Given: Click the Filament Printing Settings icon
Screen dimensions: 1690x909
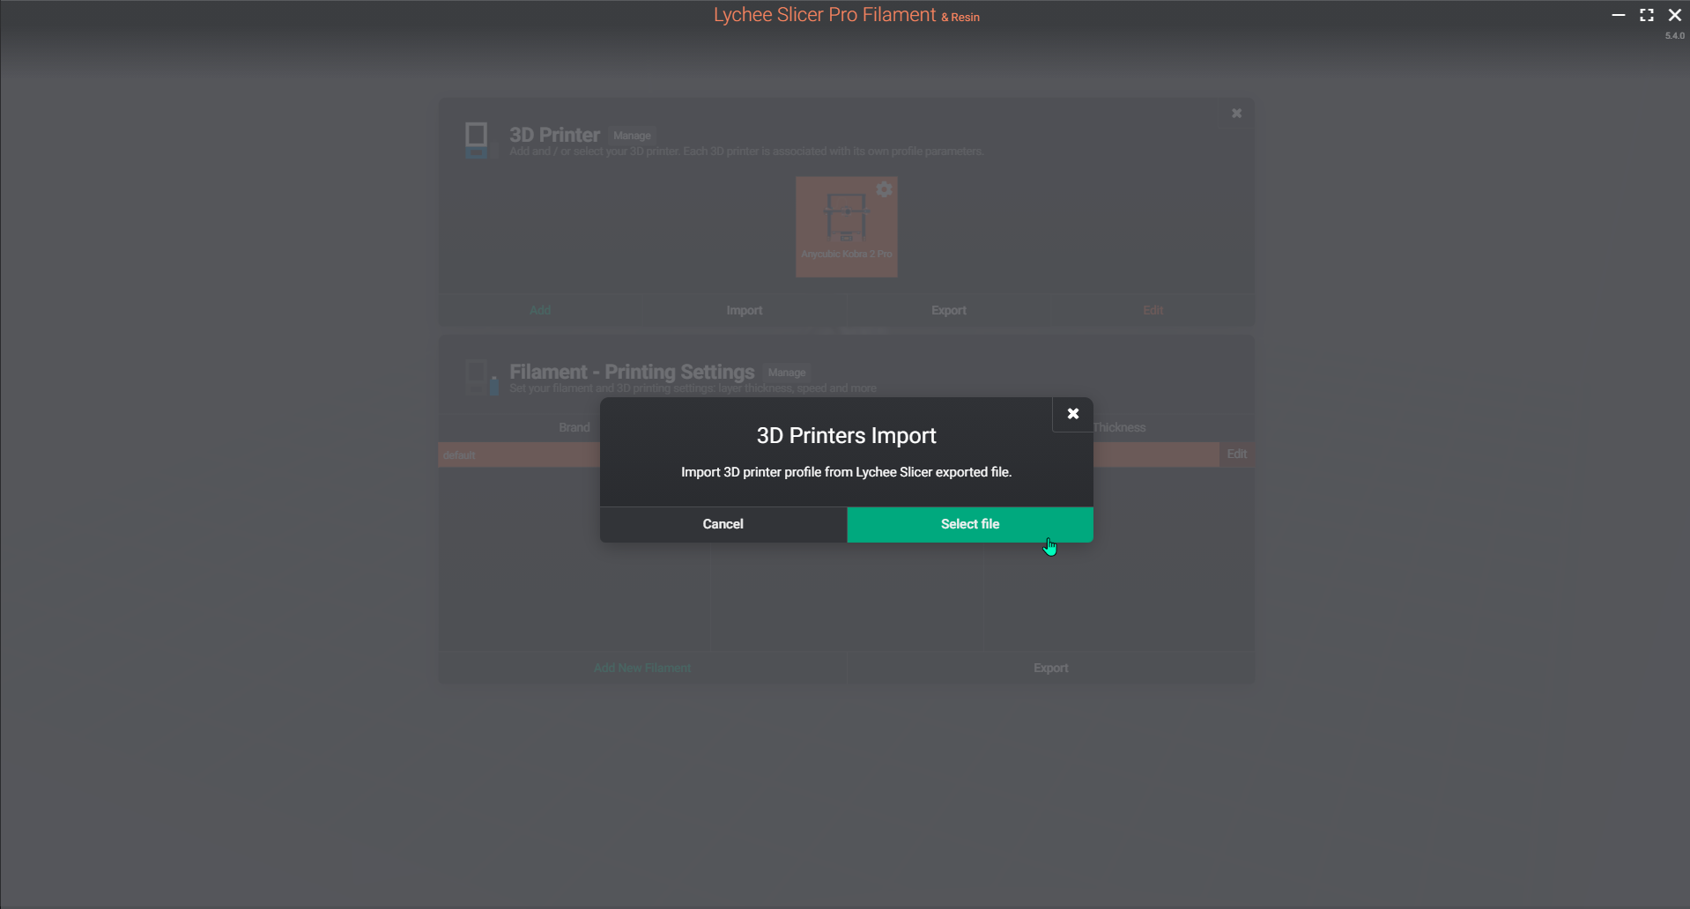Looking at the screenshot, I should (481, 377).
